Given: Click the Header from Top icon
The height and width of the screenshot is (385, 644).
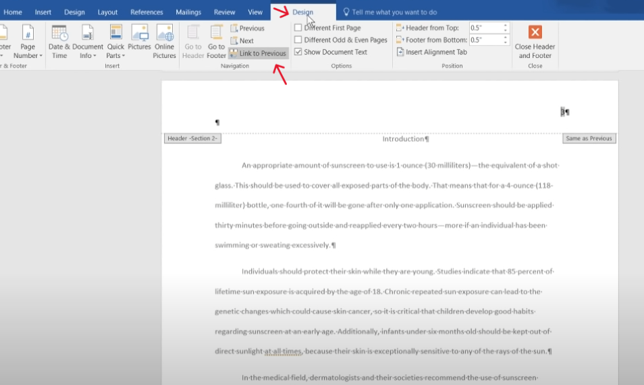Looking at the screenshot, I should [400, 28].
